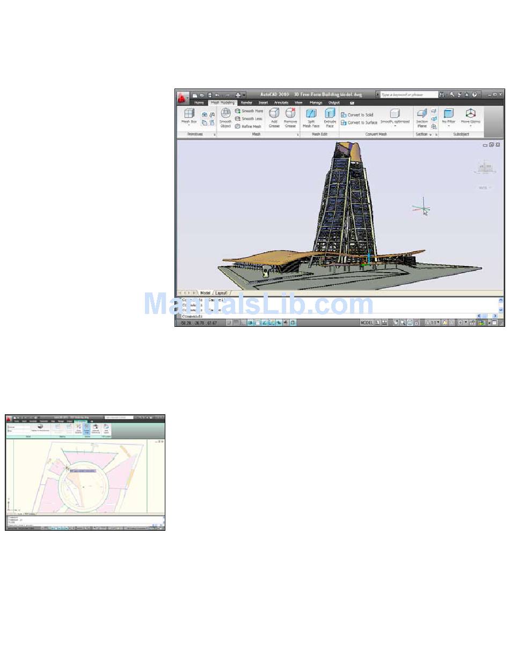
Task: Click the Save quick access icon
Action: pyautogui.click(x=210, y=95)
